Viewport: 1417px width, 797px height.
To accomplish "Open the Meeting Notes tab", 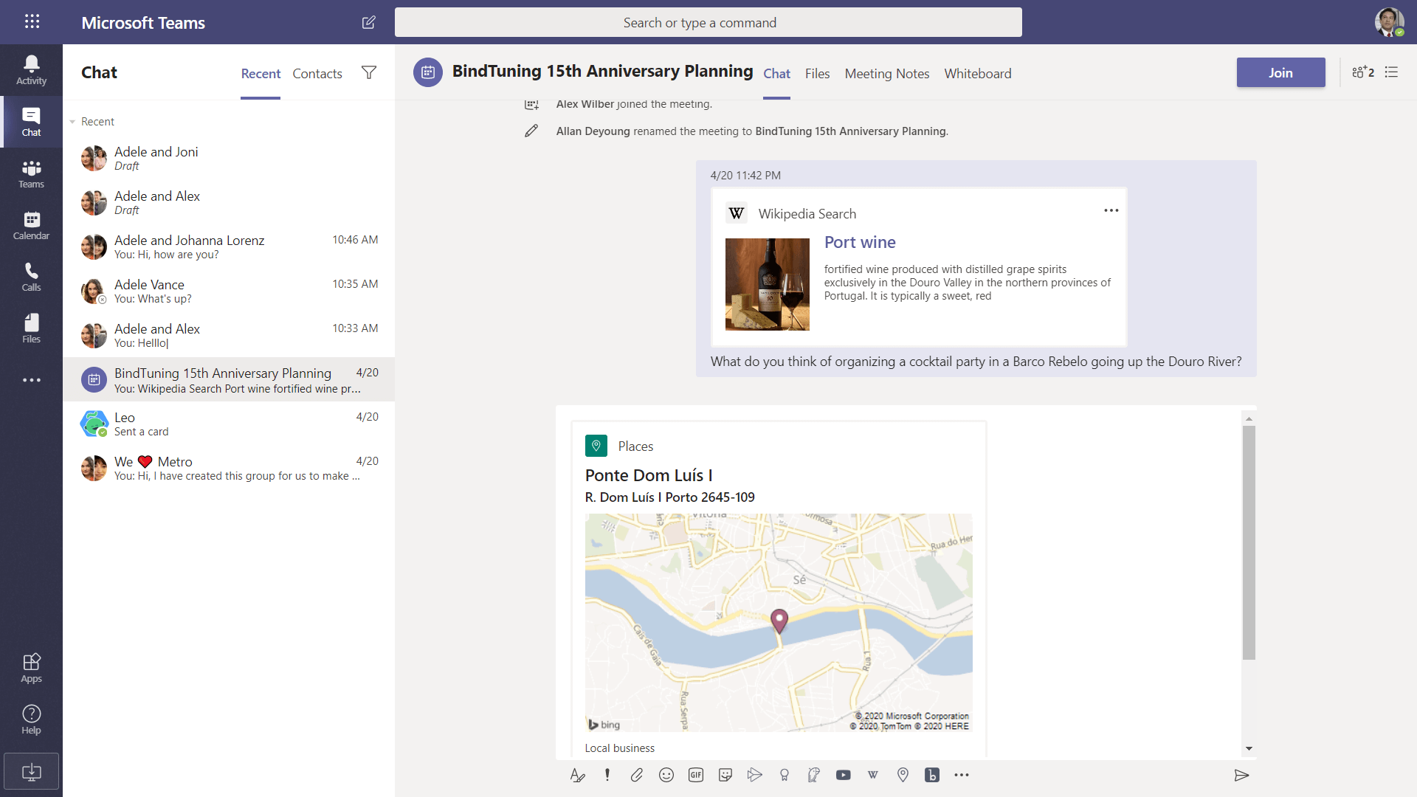I will [887, 74].
